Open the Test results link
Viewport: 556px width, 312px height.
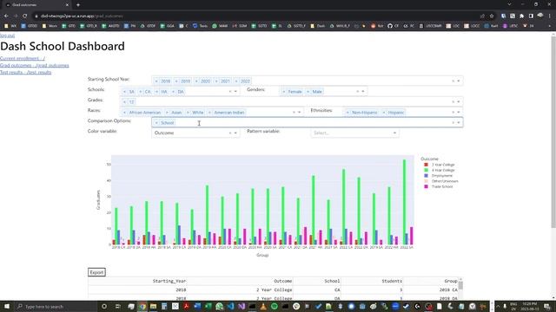25,72
